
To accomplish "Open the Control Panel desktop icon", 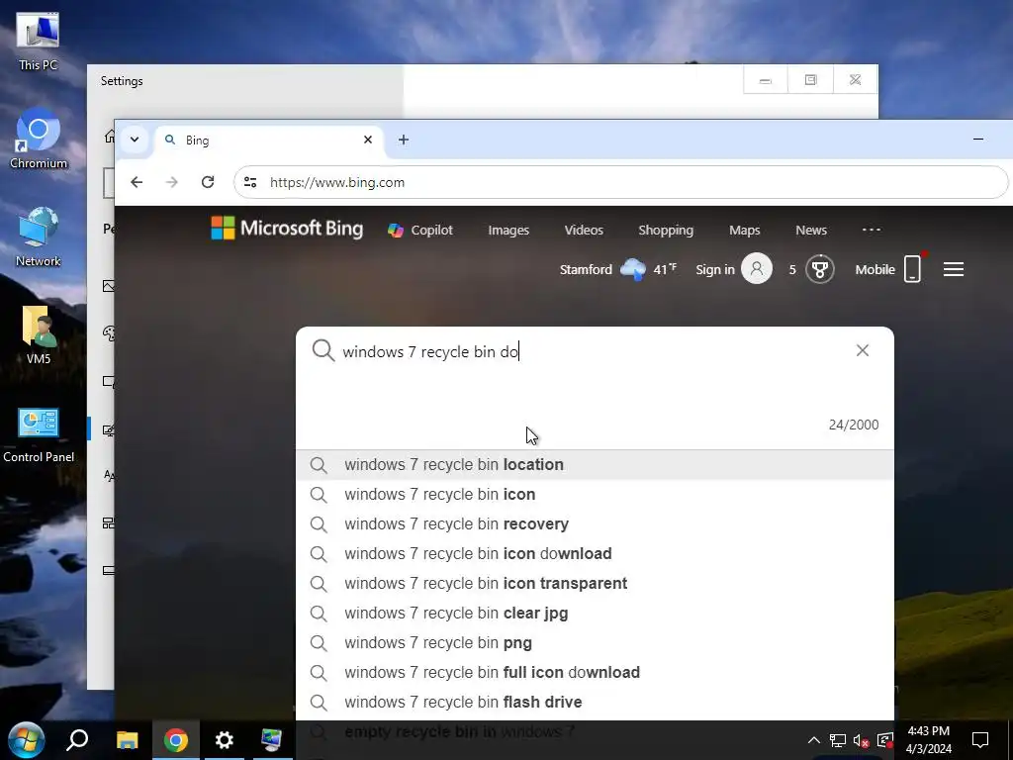I will [x=39, y=434].
